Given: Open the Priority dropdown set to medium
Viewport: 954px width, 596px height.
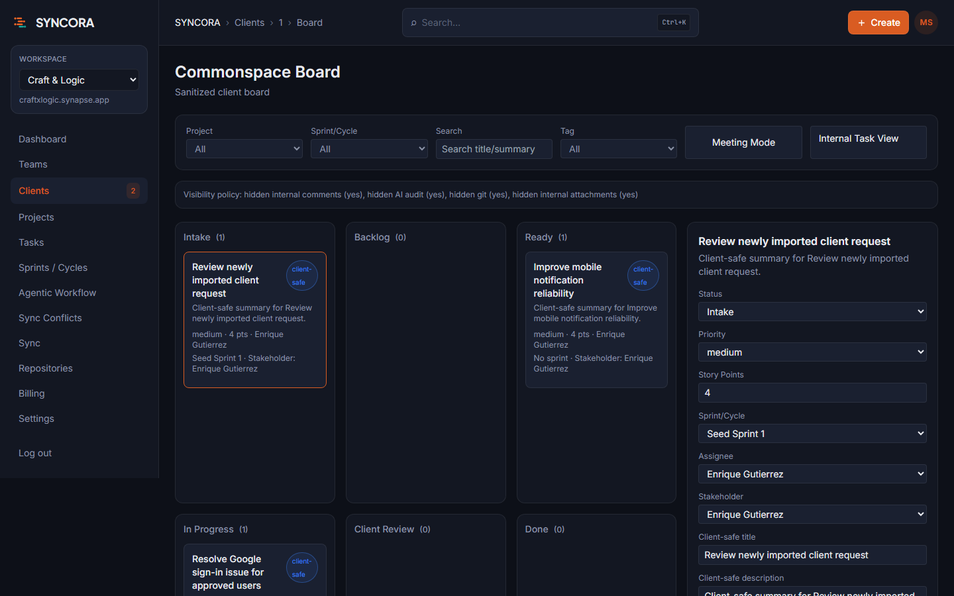Looking at the screenshot, I should tap(812, 352).
